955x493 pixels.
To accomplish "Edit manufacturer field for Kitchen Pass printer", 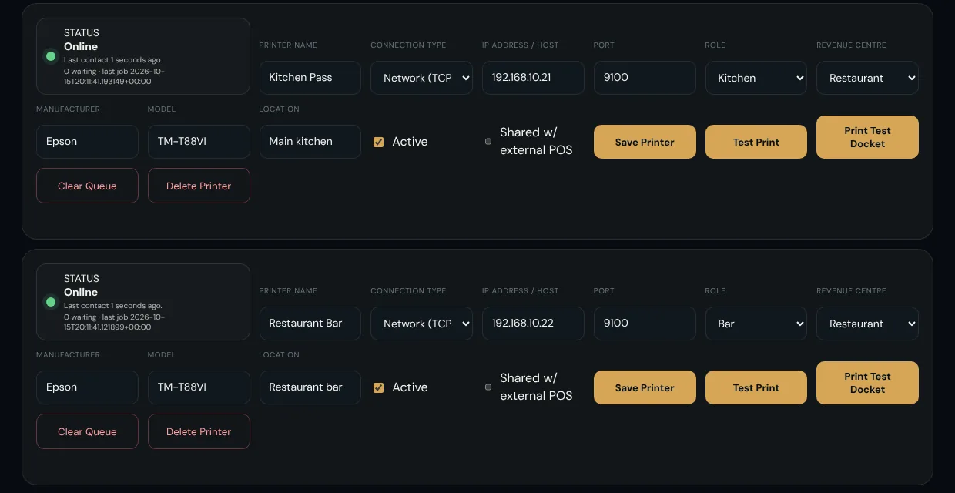I will pyautogui.click(x=87, y=142).
